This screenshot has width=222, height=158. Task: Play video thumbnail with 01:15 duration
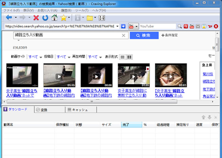tap(59, 75)
